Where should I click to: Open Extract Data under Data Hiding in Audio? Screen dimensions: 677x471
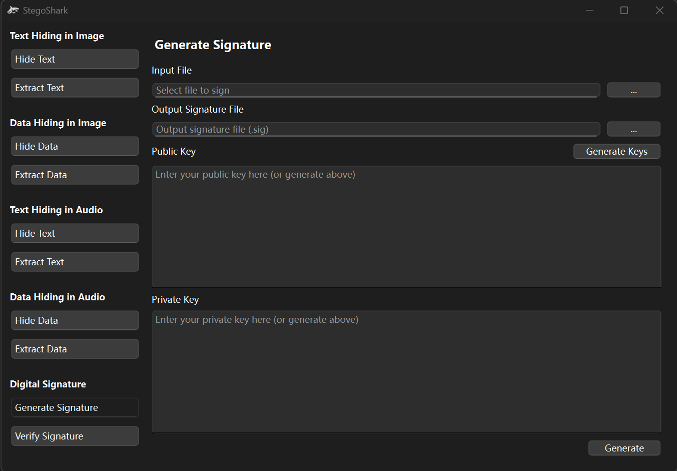pyautogui.click(x=75, y=349)
